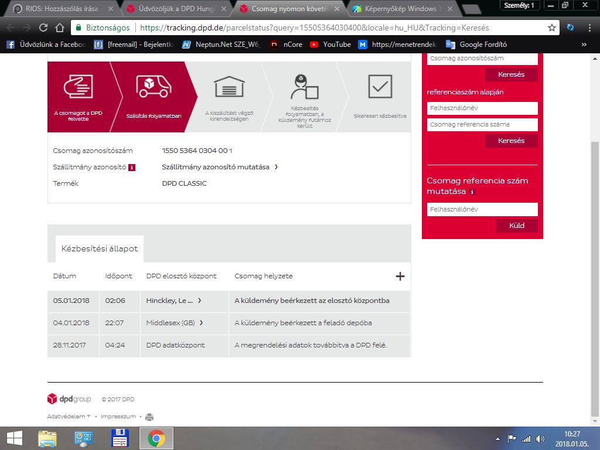This screenshot has width=600, height=450.
Task: Show more bookmarks with the overflow chevron
Action: [x=584, y=45]
